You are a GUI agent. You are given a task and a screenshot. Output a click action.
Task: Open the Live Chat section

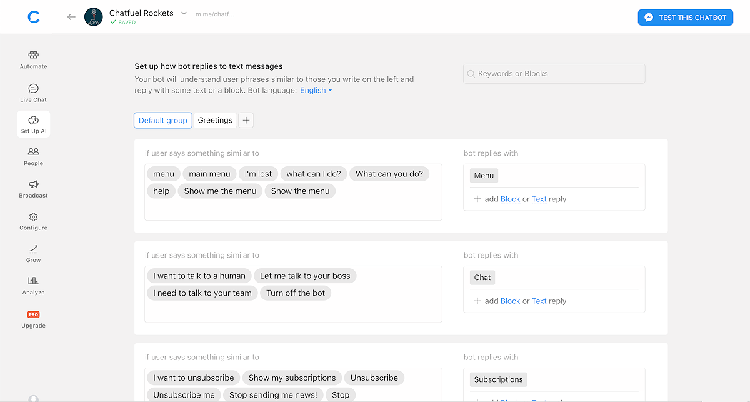pyautogui.click(x=34, y=93)
